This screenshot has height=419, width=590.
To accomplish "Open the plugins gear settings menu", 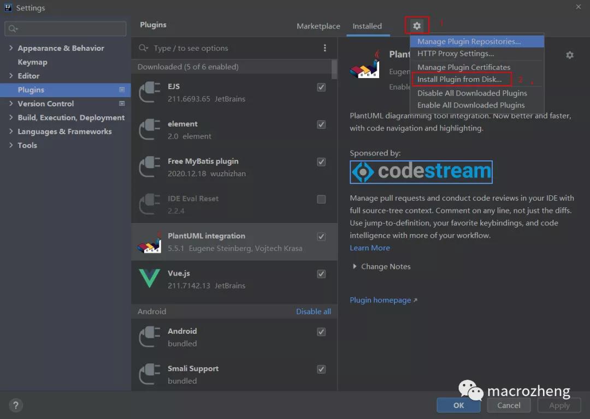I will point(416,26).
